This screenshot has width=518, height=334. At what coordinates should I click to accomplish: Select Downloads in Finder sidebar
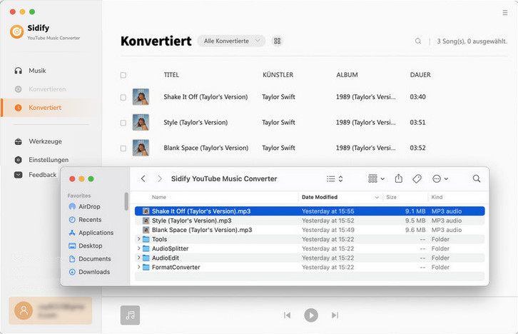pyautogui.click(x=89, y=272)
